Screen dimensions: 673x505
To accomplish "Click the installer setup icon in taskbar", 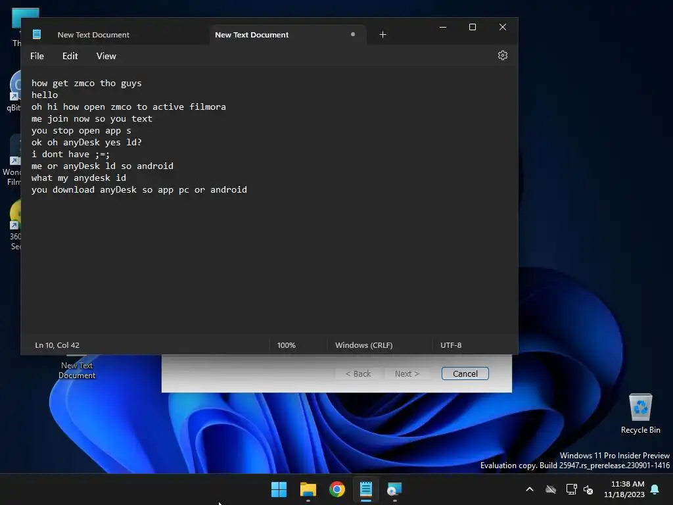I will click(x=394, y=489).
